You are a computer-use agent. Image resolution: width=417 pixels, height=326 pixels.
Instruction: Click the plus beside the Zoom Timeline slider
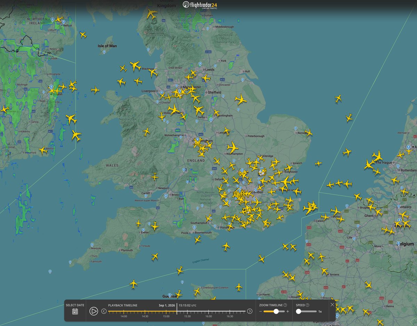tap(287, 311)
